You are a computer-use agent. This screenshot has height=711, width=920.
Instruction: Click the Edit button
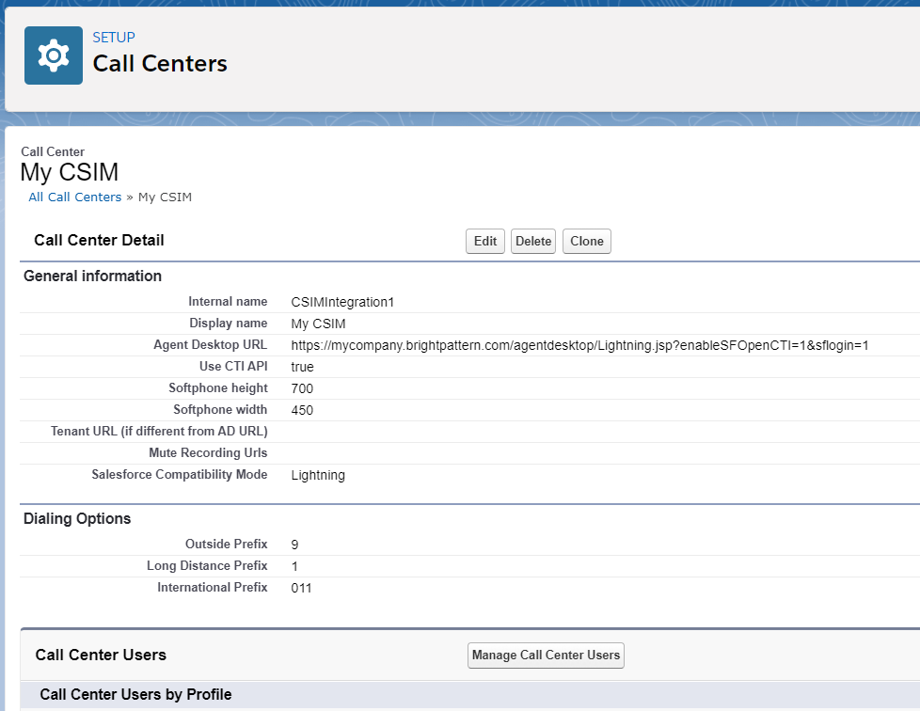(485, 241)
